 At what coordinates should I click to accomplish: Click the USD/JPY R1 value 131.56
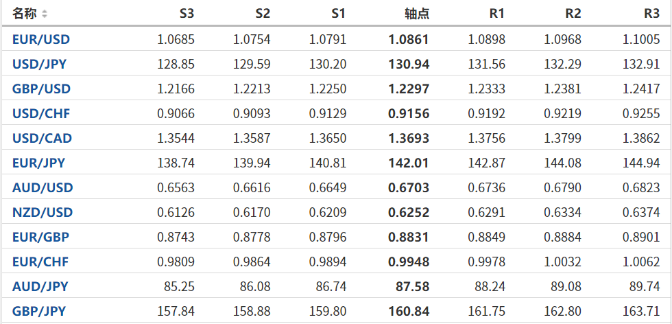tap(487, 65)
